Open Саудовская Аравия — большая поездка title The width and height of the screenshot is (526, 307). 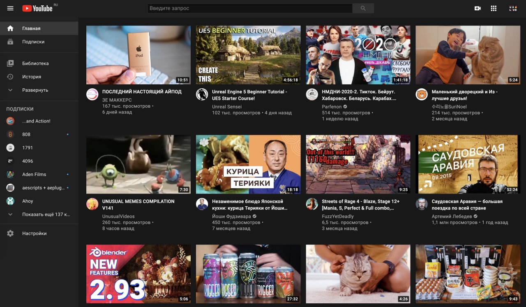coord(467,205)
